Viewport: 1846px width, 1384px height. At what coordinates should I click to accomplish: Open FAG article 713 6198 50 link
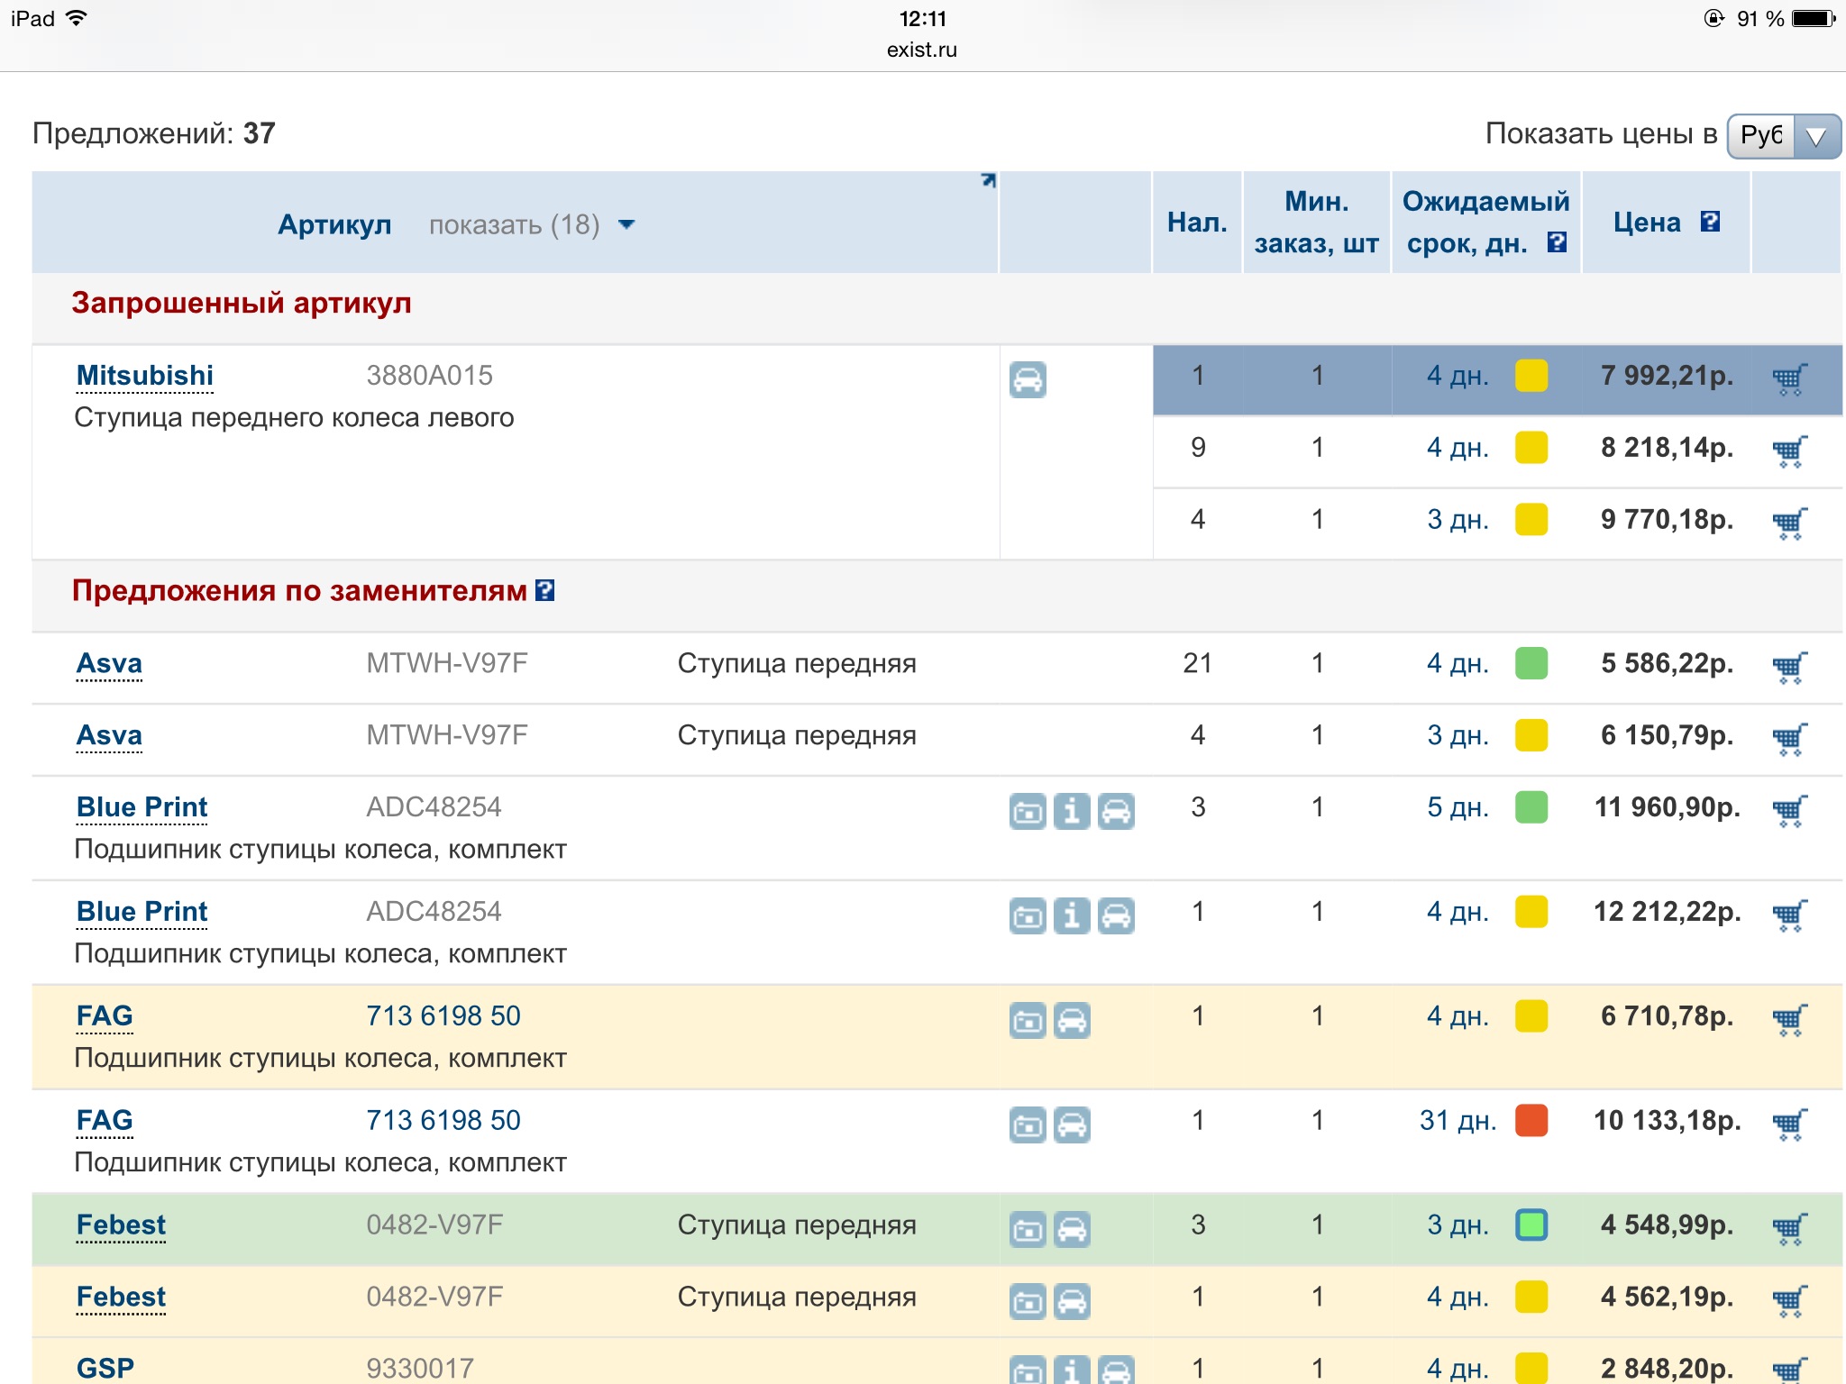pyautogui.click(x=443, y=1015)
